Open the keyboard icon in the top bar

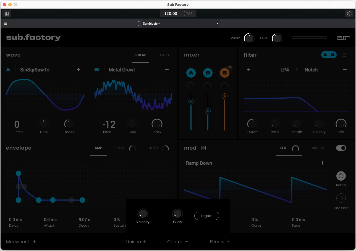(x=7, y=14)
